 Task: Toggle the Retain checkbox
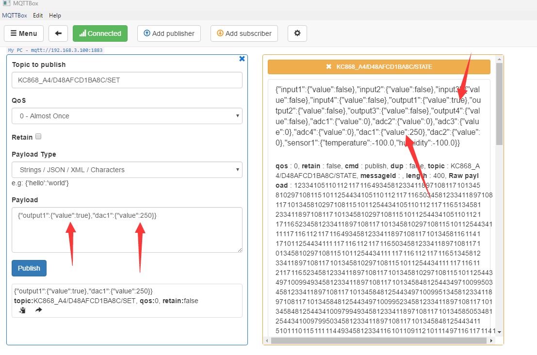pos(38,137)
